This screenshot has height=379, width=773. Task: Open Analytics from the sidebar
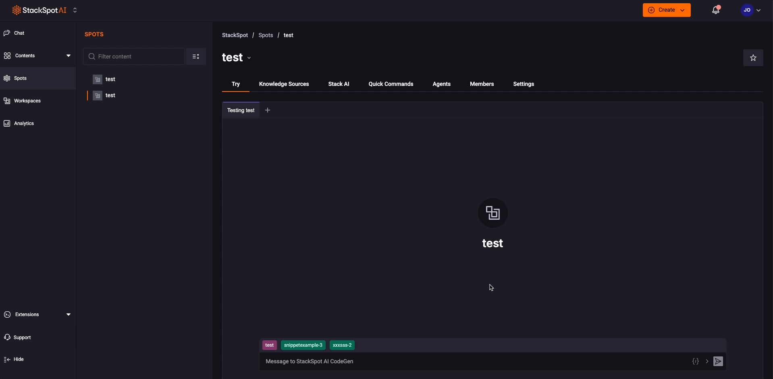click(x=24, y=123)
